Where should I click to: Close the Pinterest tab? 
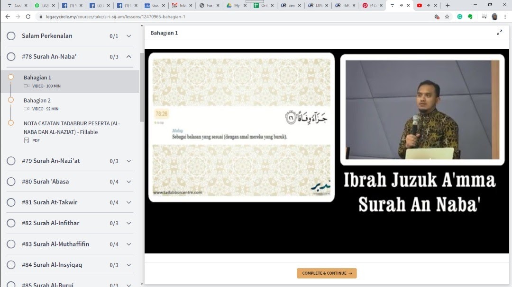(x=381, y=5)
